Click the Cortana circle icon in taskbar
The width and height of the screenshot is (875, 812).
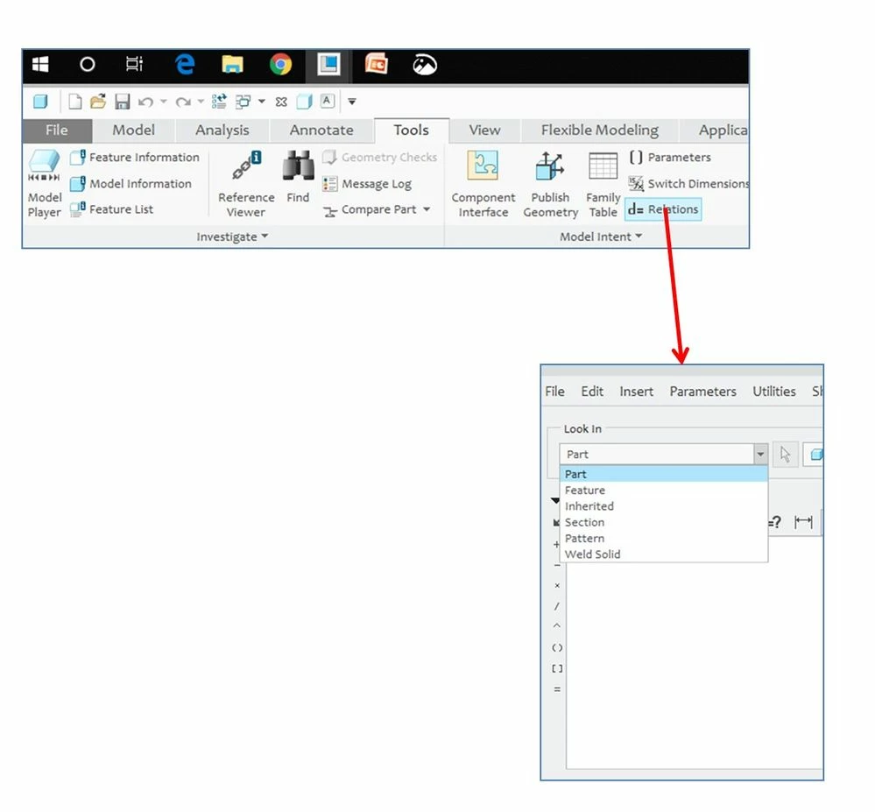click(87, 65)
